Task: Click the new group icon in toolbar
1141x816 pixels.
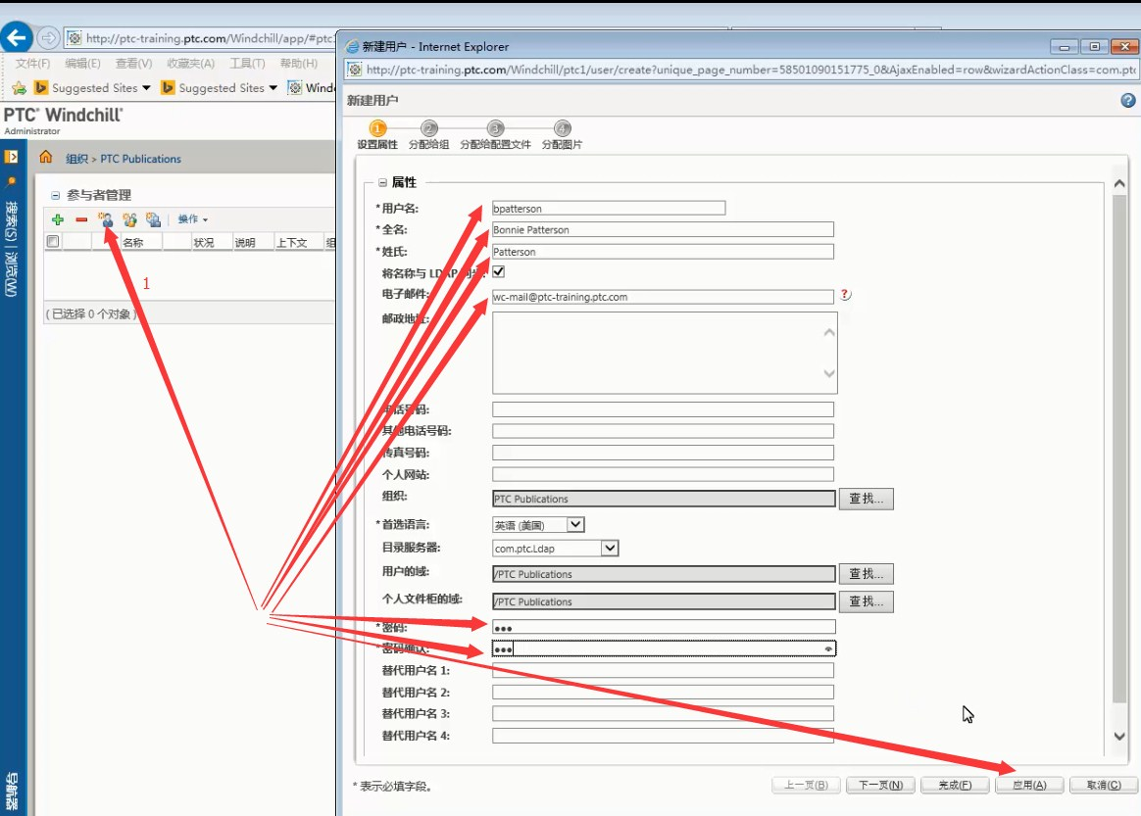Action: tap(129, 218)
